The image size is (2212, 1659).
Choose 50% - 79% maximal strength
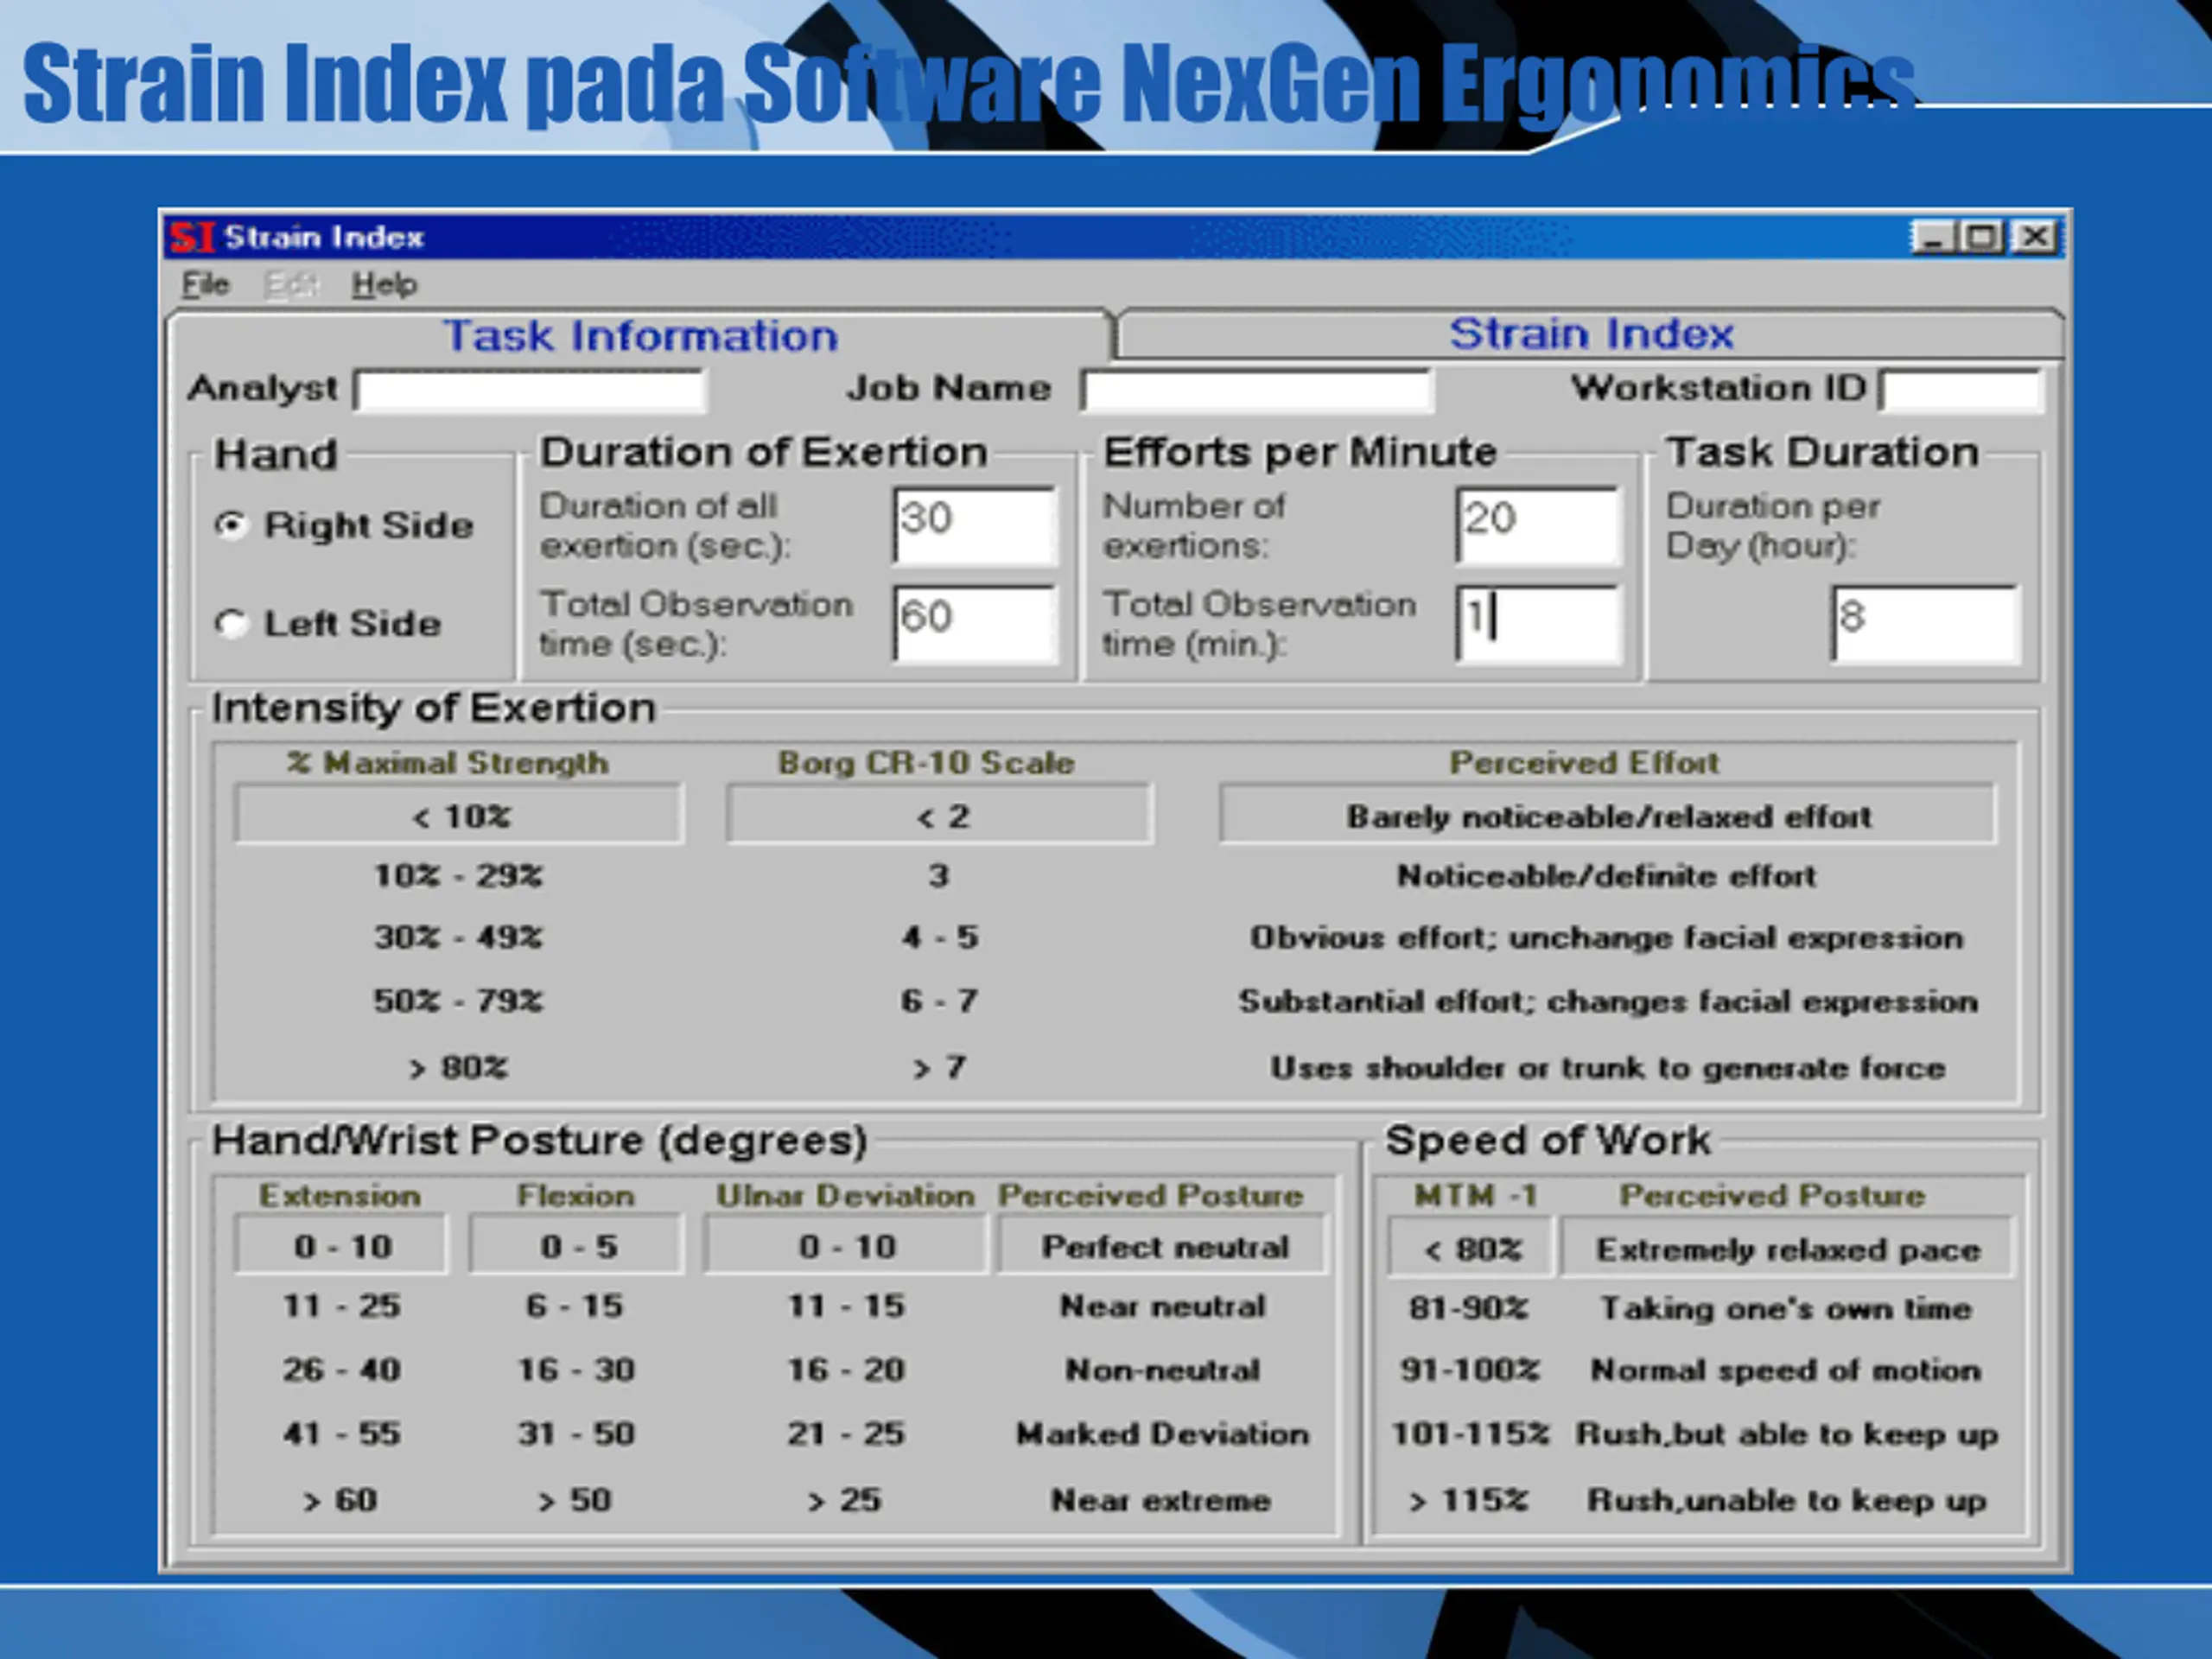458,1001
